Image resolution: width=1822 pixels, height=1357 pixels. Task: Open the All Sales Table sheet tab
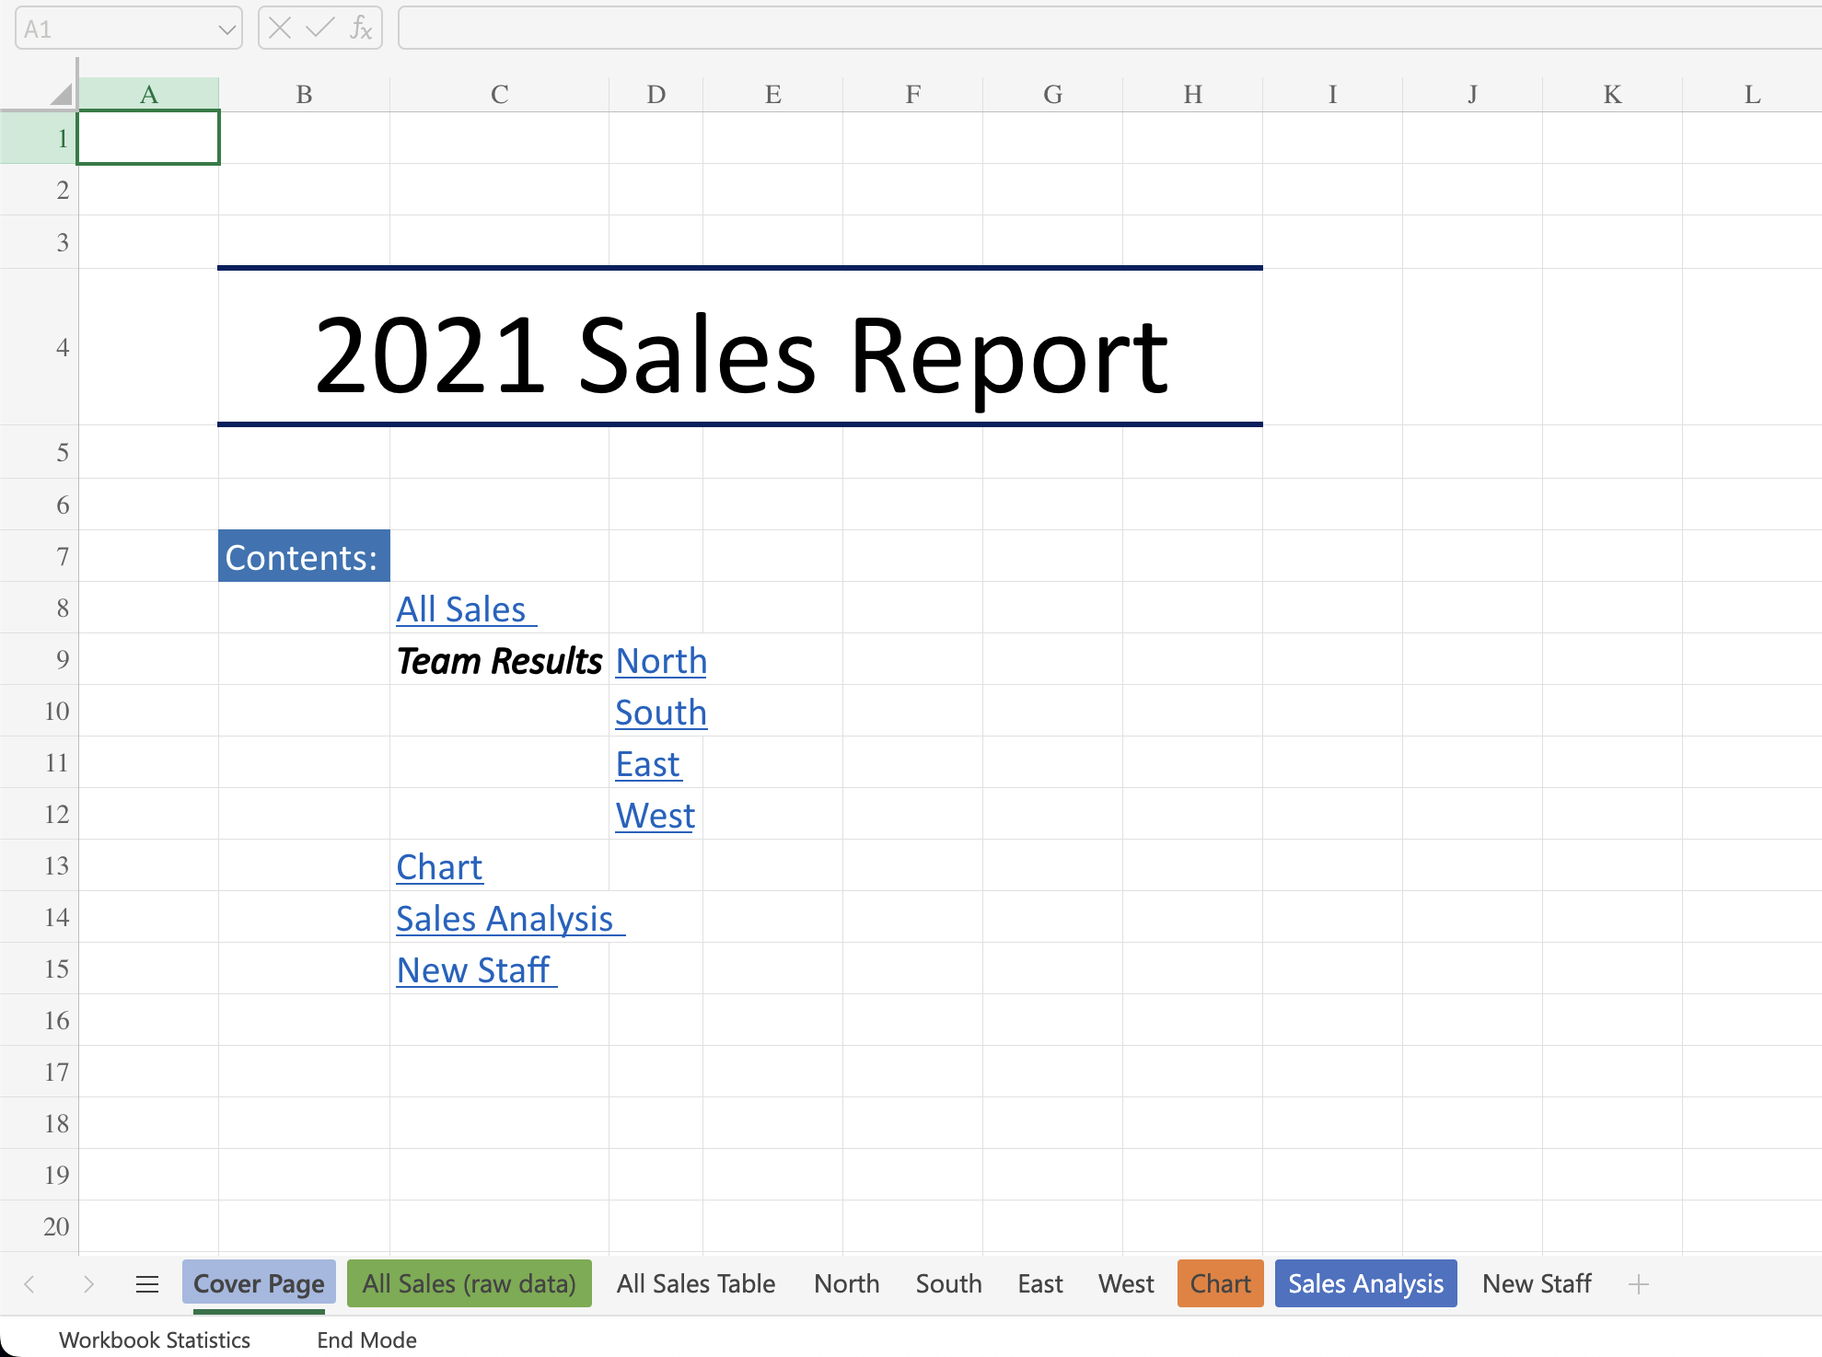point(696,1283)
